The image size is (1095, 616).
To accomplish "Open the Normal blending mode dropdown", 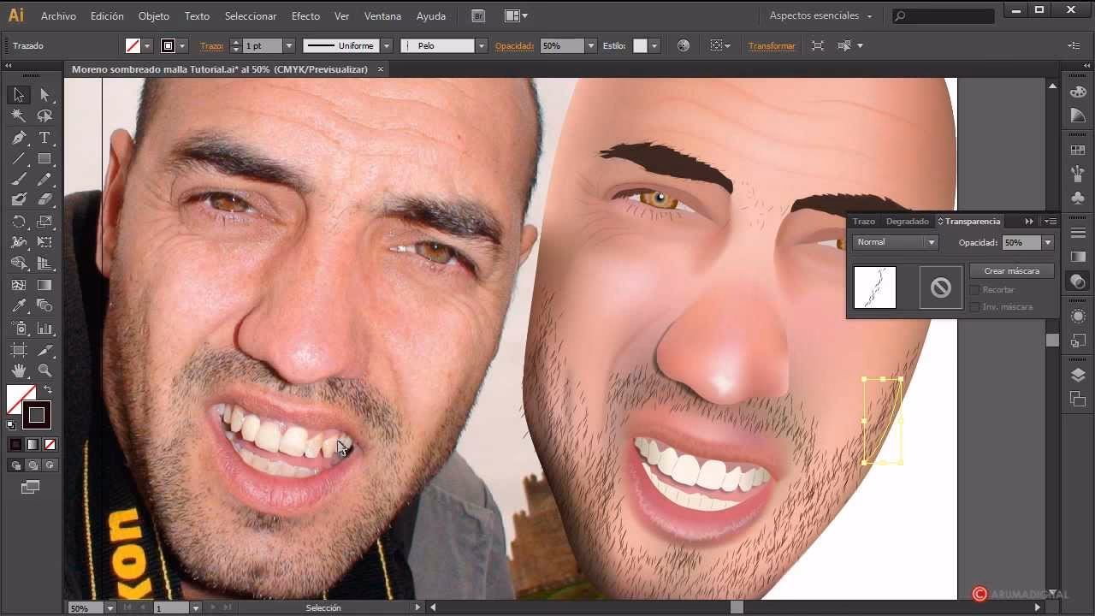I will coord(895,243).
